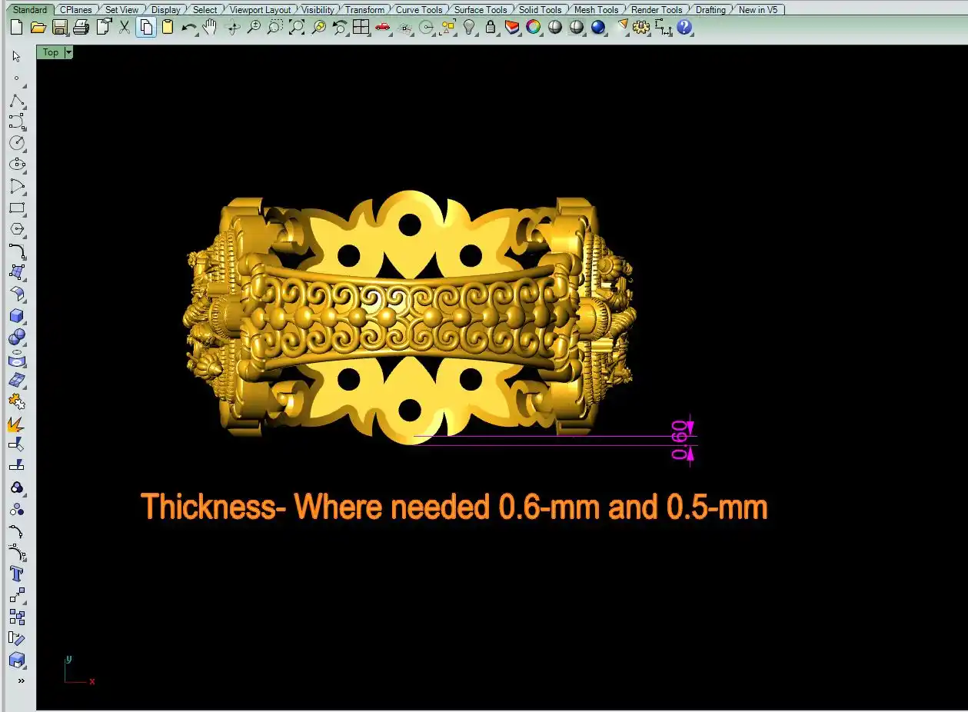Viewport: 968px width, 712px height.
Task: Select the Circle drawing tool
Action: (x=17, y=143)
